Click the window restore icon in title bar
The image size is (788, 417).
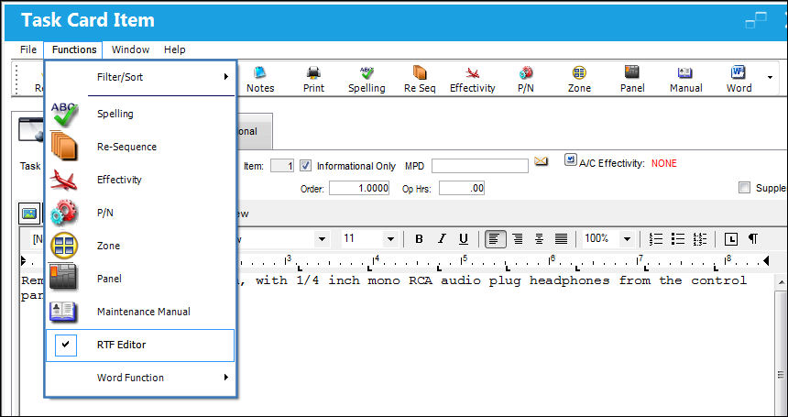click(x=756, y=20)
